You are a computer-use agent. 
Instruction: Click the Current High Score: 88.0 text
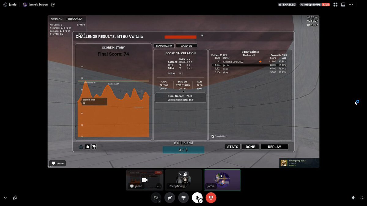click(180, 100)
